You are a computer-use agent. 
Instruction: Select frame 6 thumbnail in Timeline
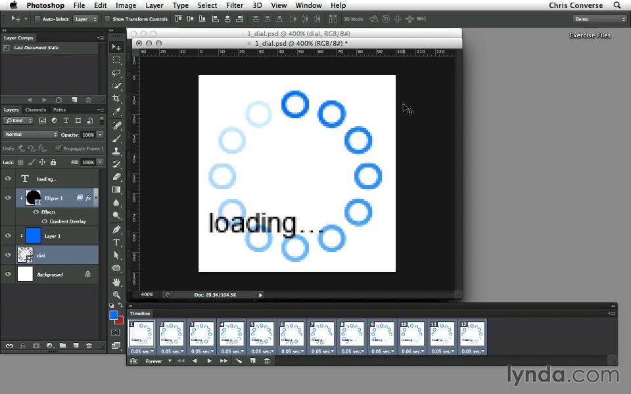tap(292, 333)
